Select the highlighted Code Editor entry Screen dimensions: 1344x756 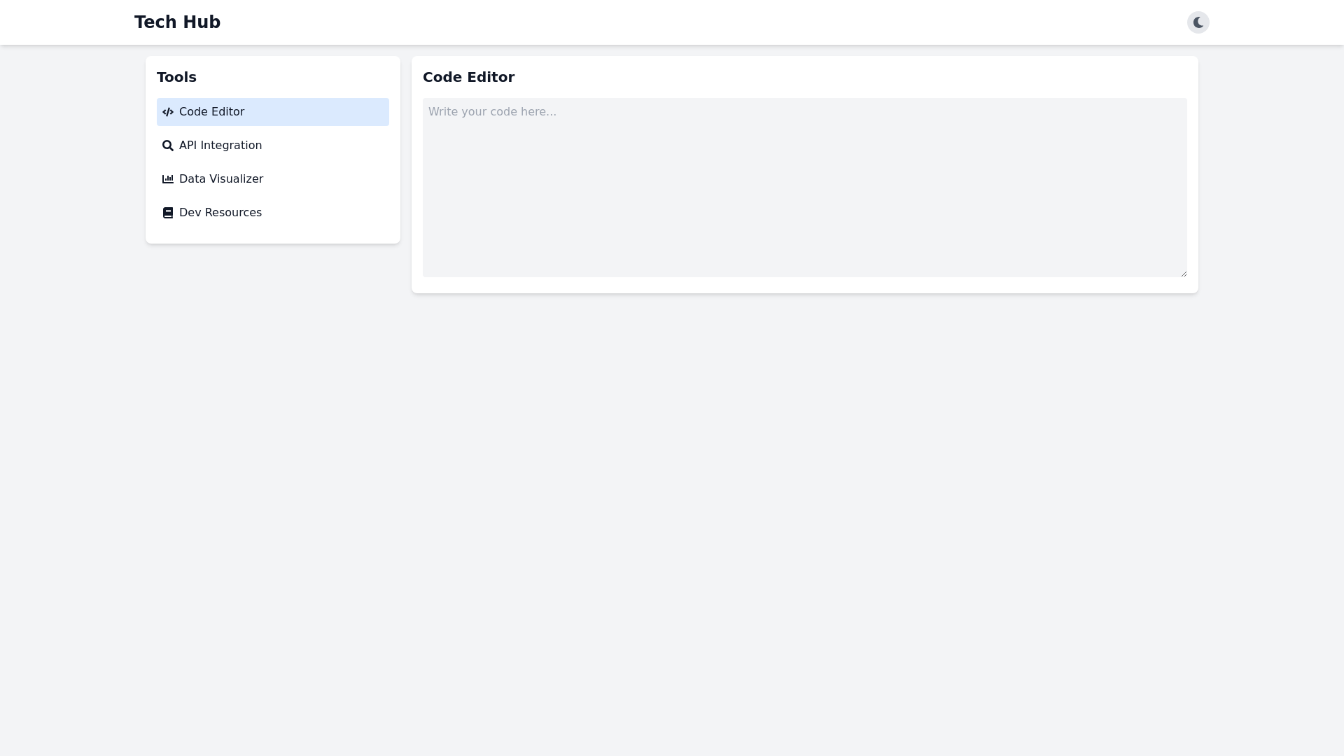tap(211, 112)
